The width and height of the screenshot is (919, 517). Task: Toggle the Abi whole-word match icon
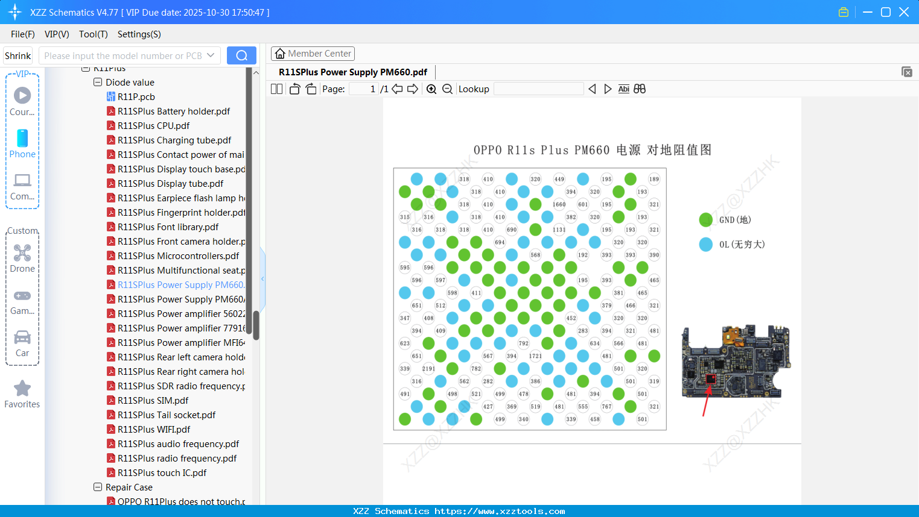click(624, 89)
